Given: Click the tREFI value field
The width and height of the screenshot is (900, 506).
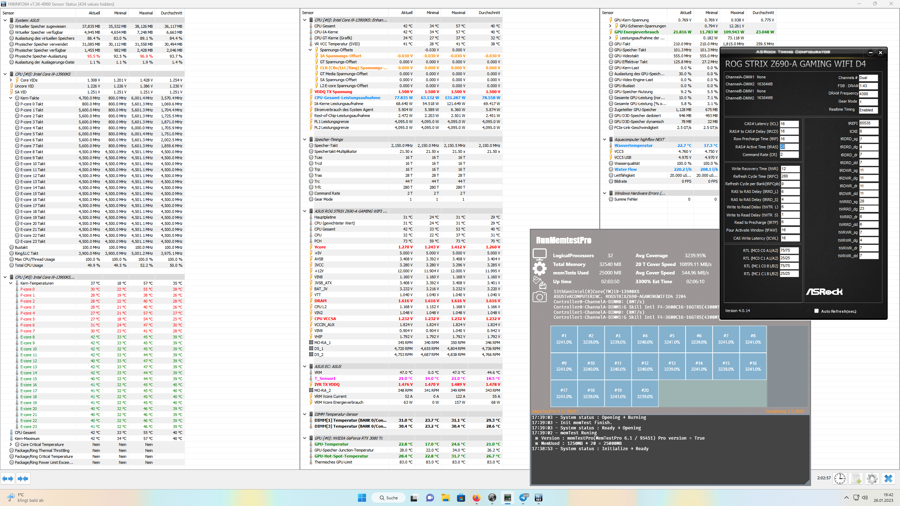Looking at the screenshot, I should click(x=869, y=123).
